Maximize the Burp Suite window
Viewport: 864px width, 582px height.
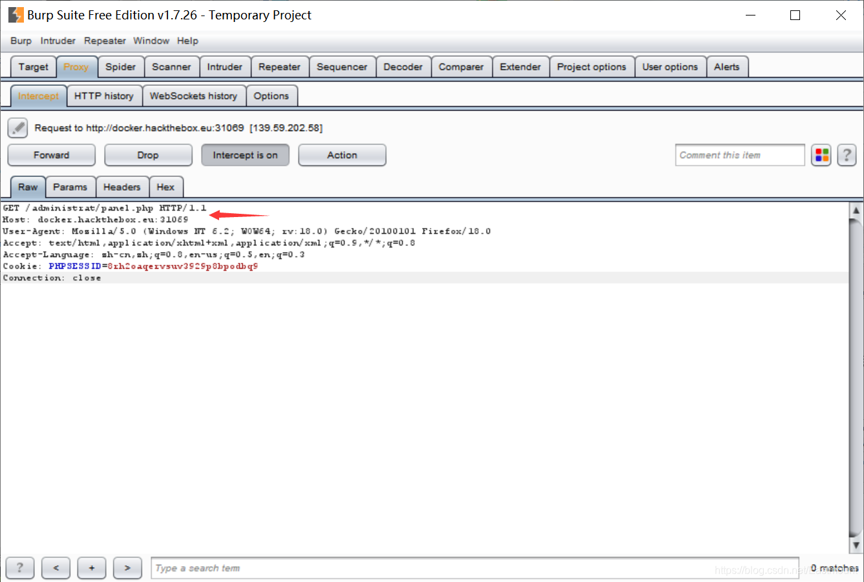point(796,15)
